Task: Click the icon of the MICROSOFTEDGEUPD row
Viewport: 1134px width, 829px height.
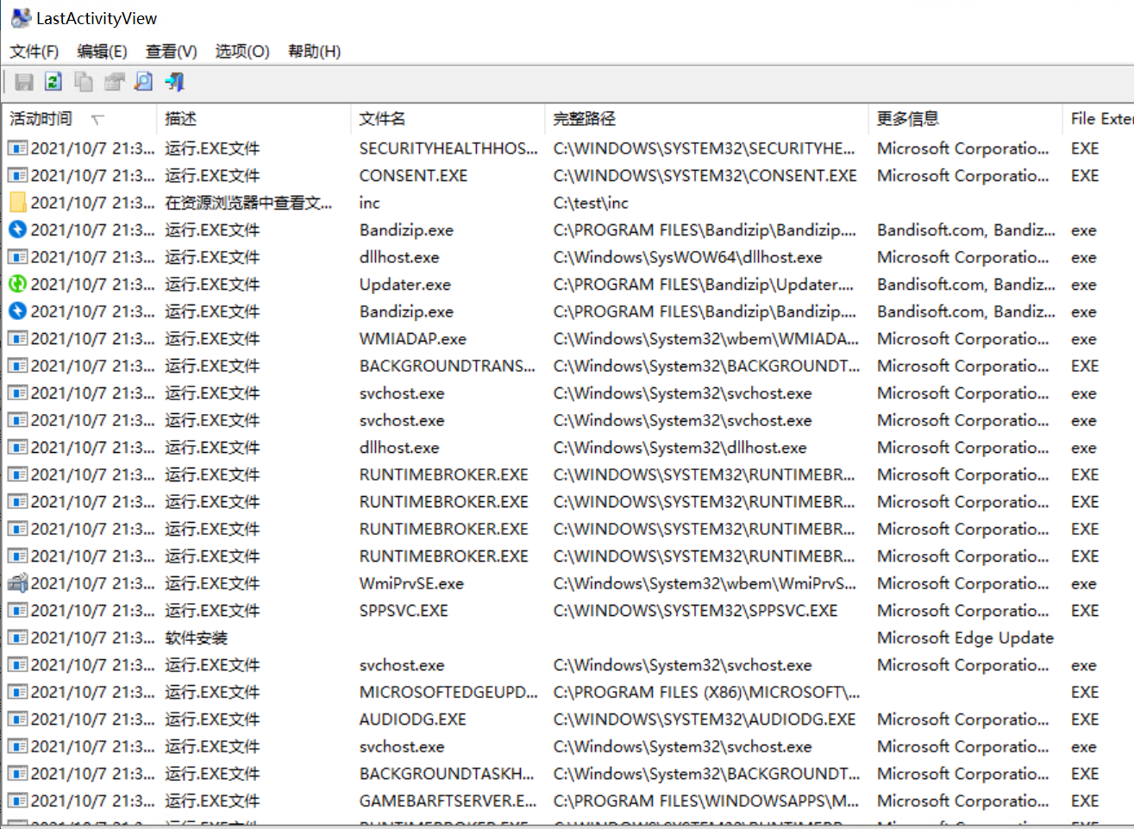Action: (x=17, y=692)
